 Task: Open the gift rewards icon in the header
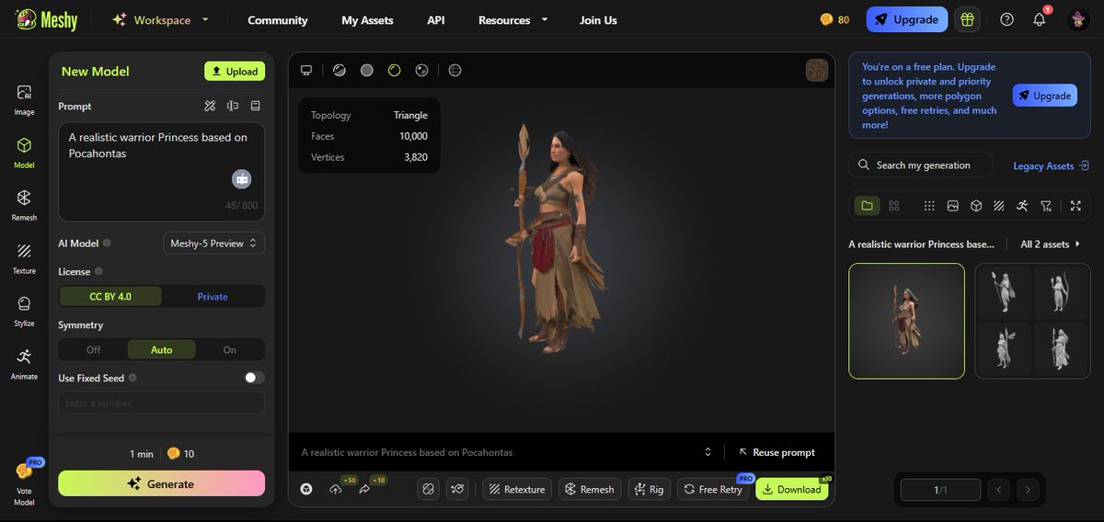(966, 19)
